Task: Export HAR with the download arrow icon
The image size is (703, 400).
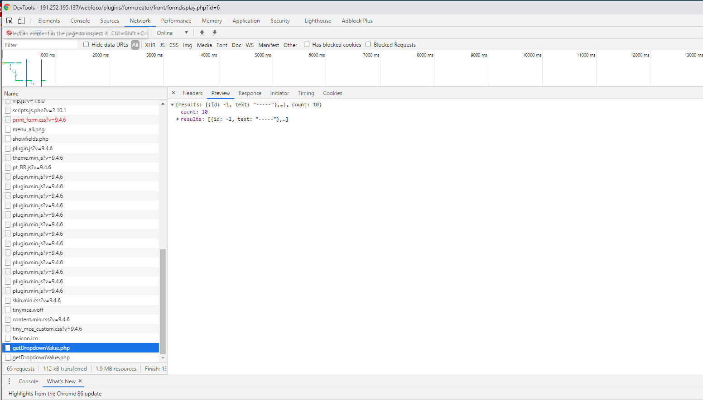Action: (214, 33)
